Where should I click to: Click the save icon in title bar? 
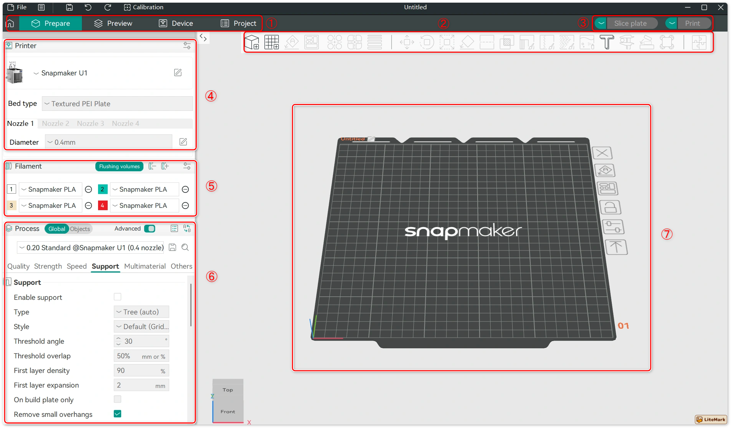coord(69,7)
